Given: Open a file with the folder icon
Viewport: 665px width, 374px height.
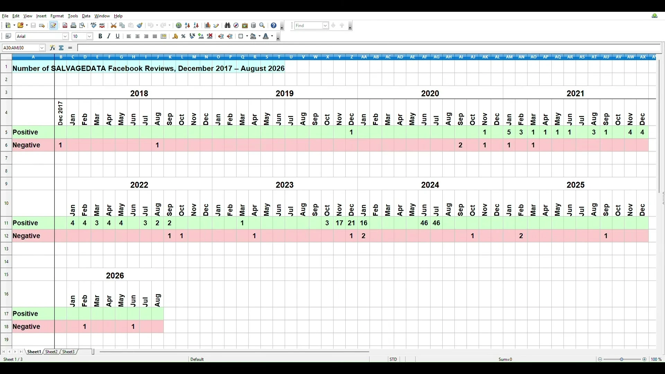Looking at the screenshot, I should click(20, 26).
